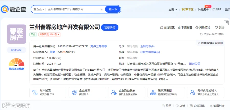This screenshot has width=230, height=110.
Task: Expand the 应用 menu
Action: 173,10
